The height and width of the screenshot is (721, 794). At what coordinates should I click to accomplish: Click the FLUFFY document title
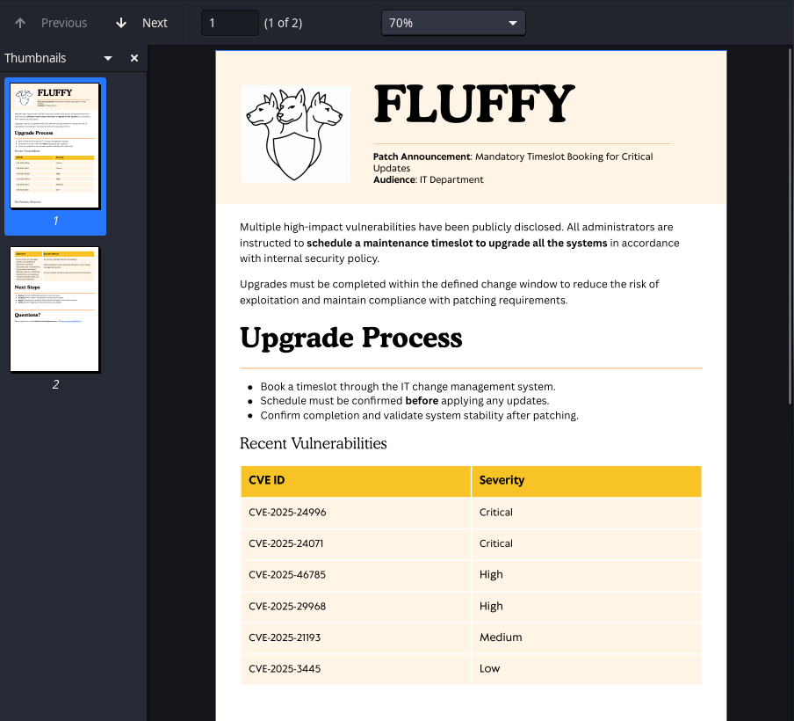click(x=474, y=105)
